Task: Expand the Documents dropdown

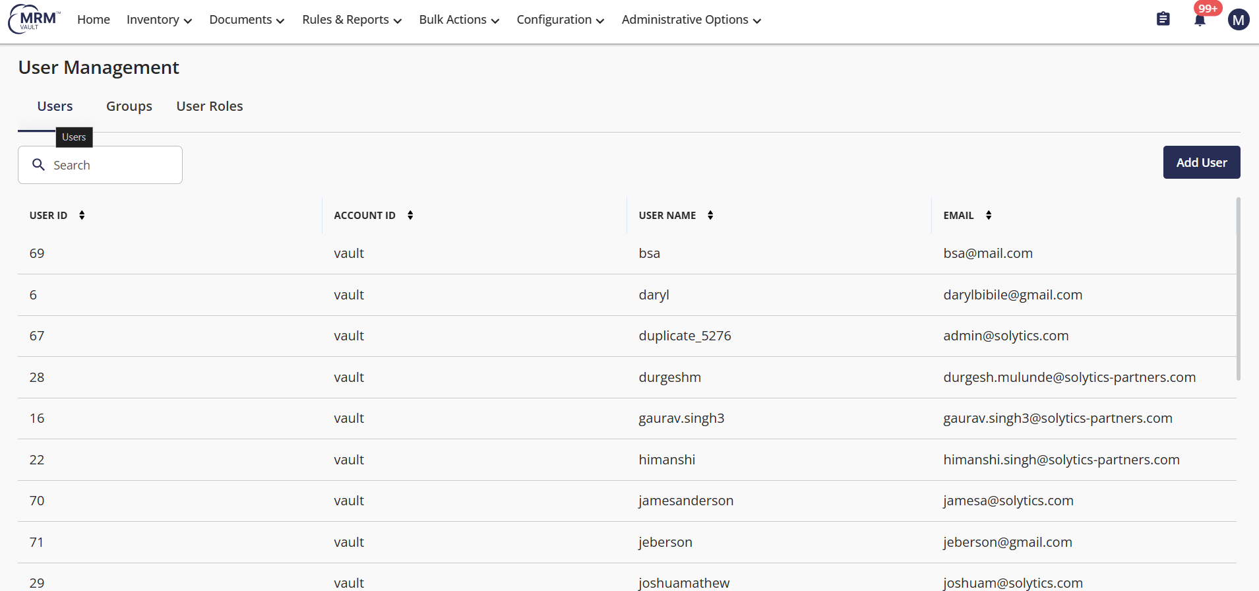Action: click(247, 20)
